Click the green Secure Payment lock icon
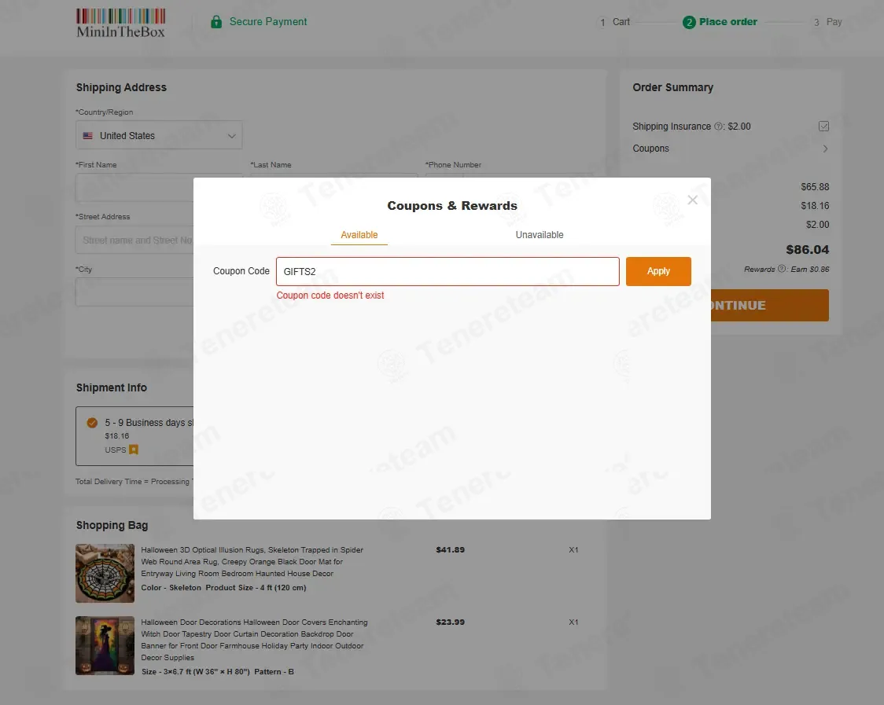This screenshot has width=884, height=705. tap(216, 22)
